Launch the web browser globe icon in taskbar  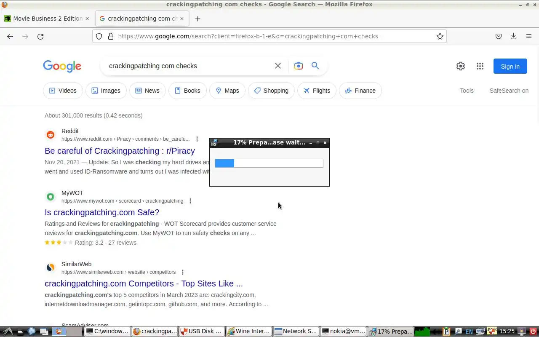32,331
